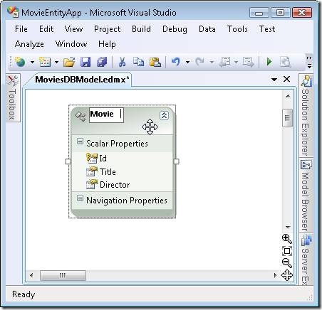
Task: Start debugging with the green play icon
Action: pos(269,62)
